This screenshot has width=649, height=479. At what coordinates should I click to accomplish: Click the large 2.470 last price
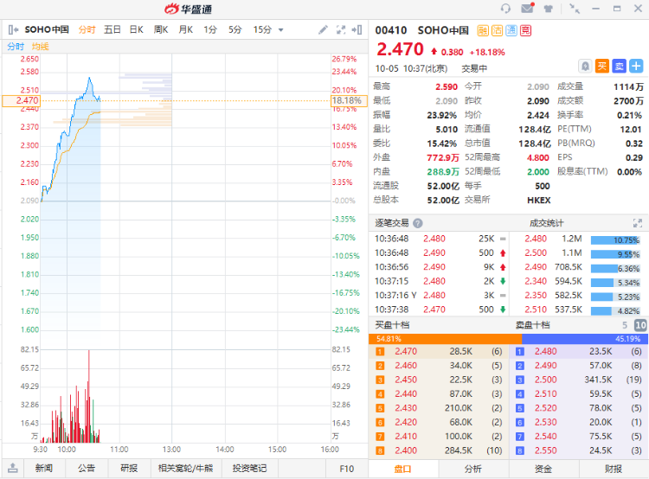click(400, 49)
